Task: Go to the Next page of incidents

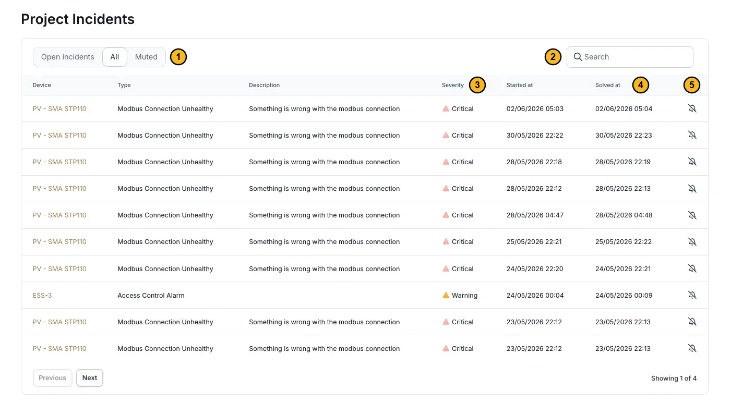Action: pyautogui.click(x=90, y=378)
